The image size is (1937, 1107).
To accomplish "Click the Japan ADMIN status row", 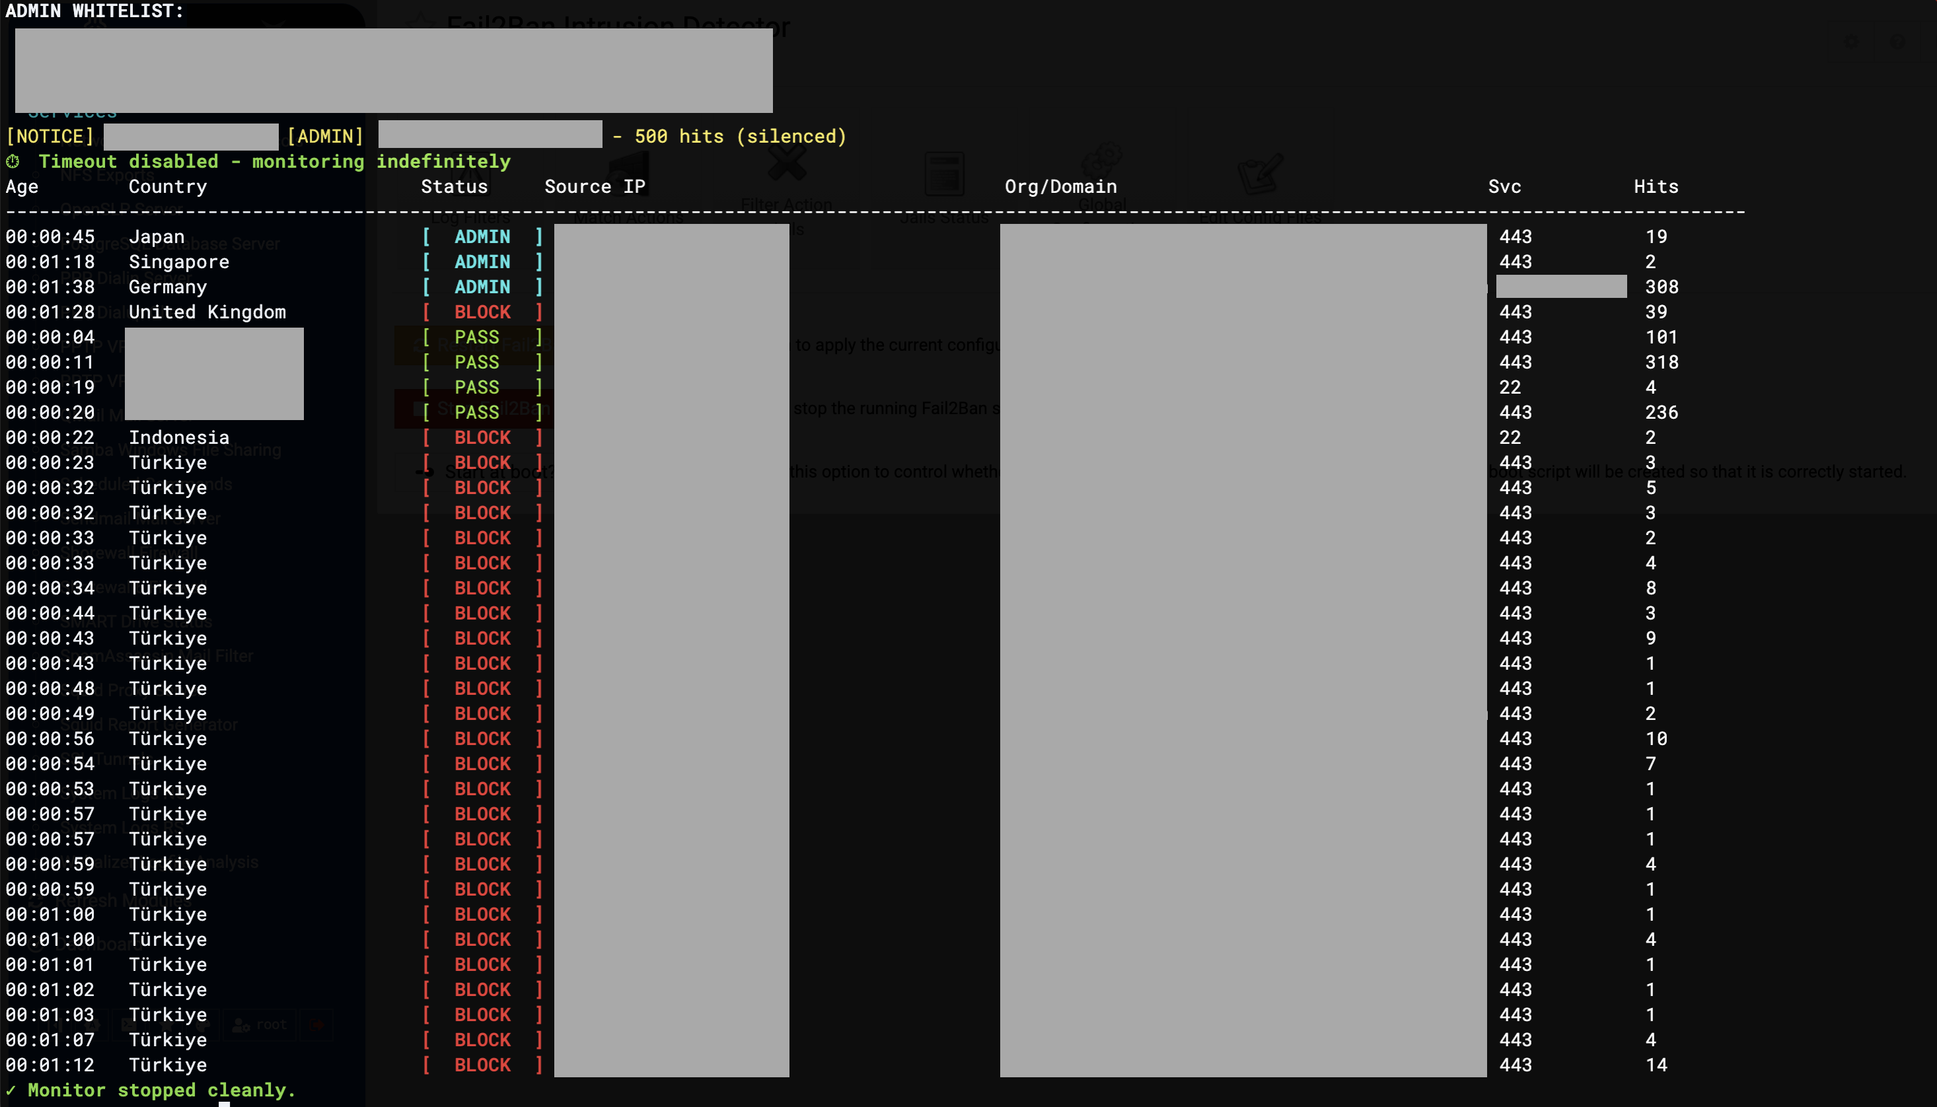I will coord(482,236).
